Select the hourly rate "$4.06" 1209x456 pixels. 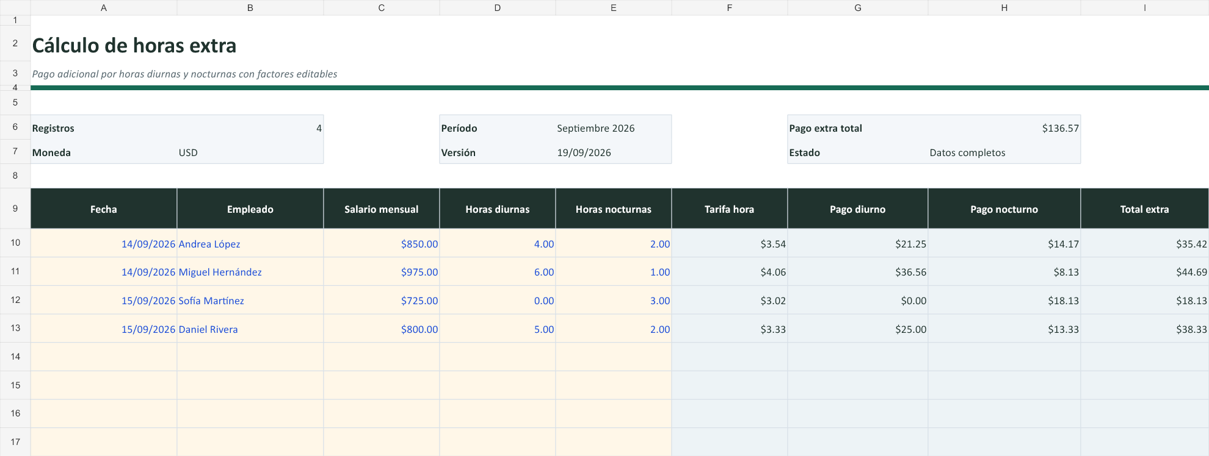730,272
